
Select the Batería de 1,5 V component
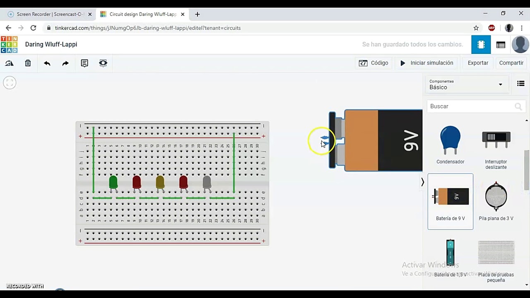(450, 258)
